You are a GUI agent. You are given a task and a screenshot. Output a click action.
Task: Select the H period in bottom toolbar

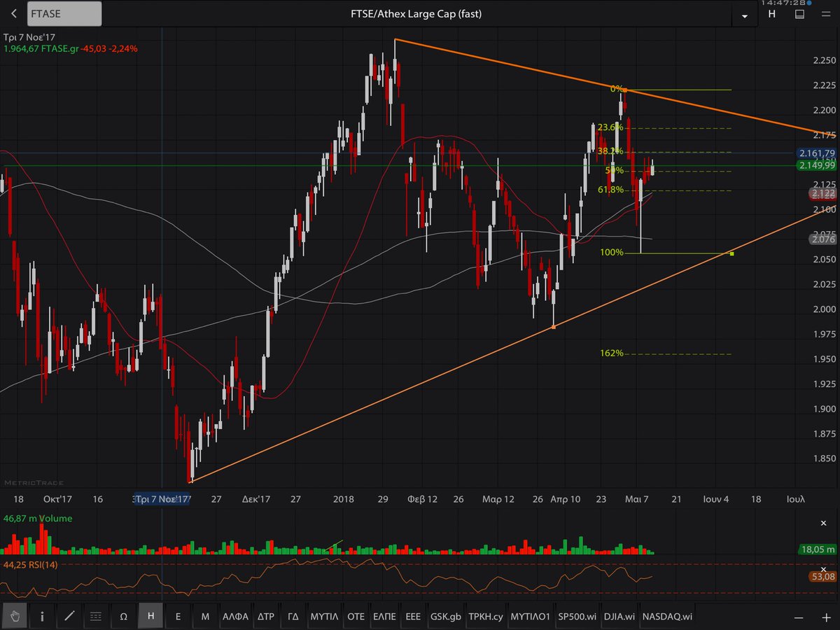tap(150, 616)
